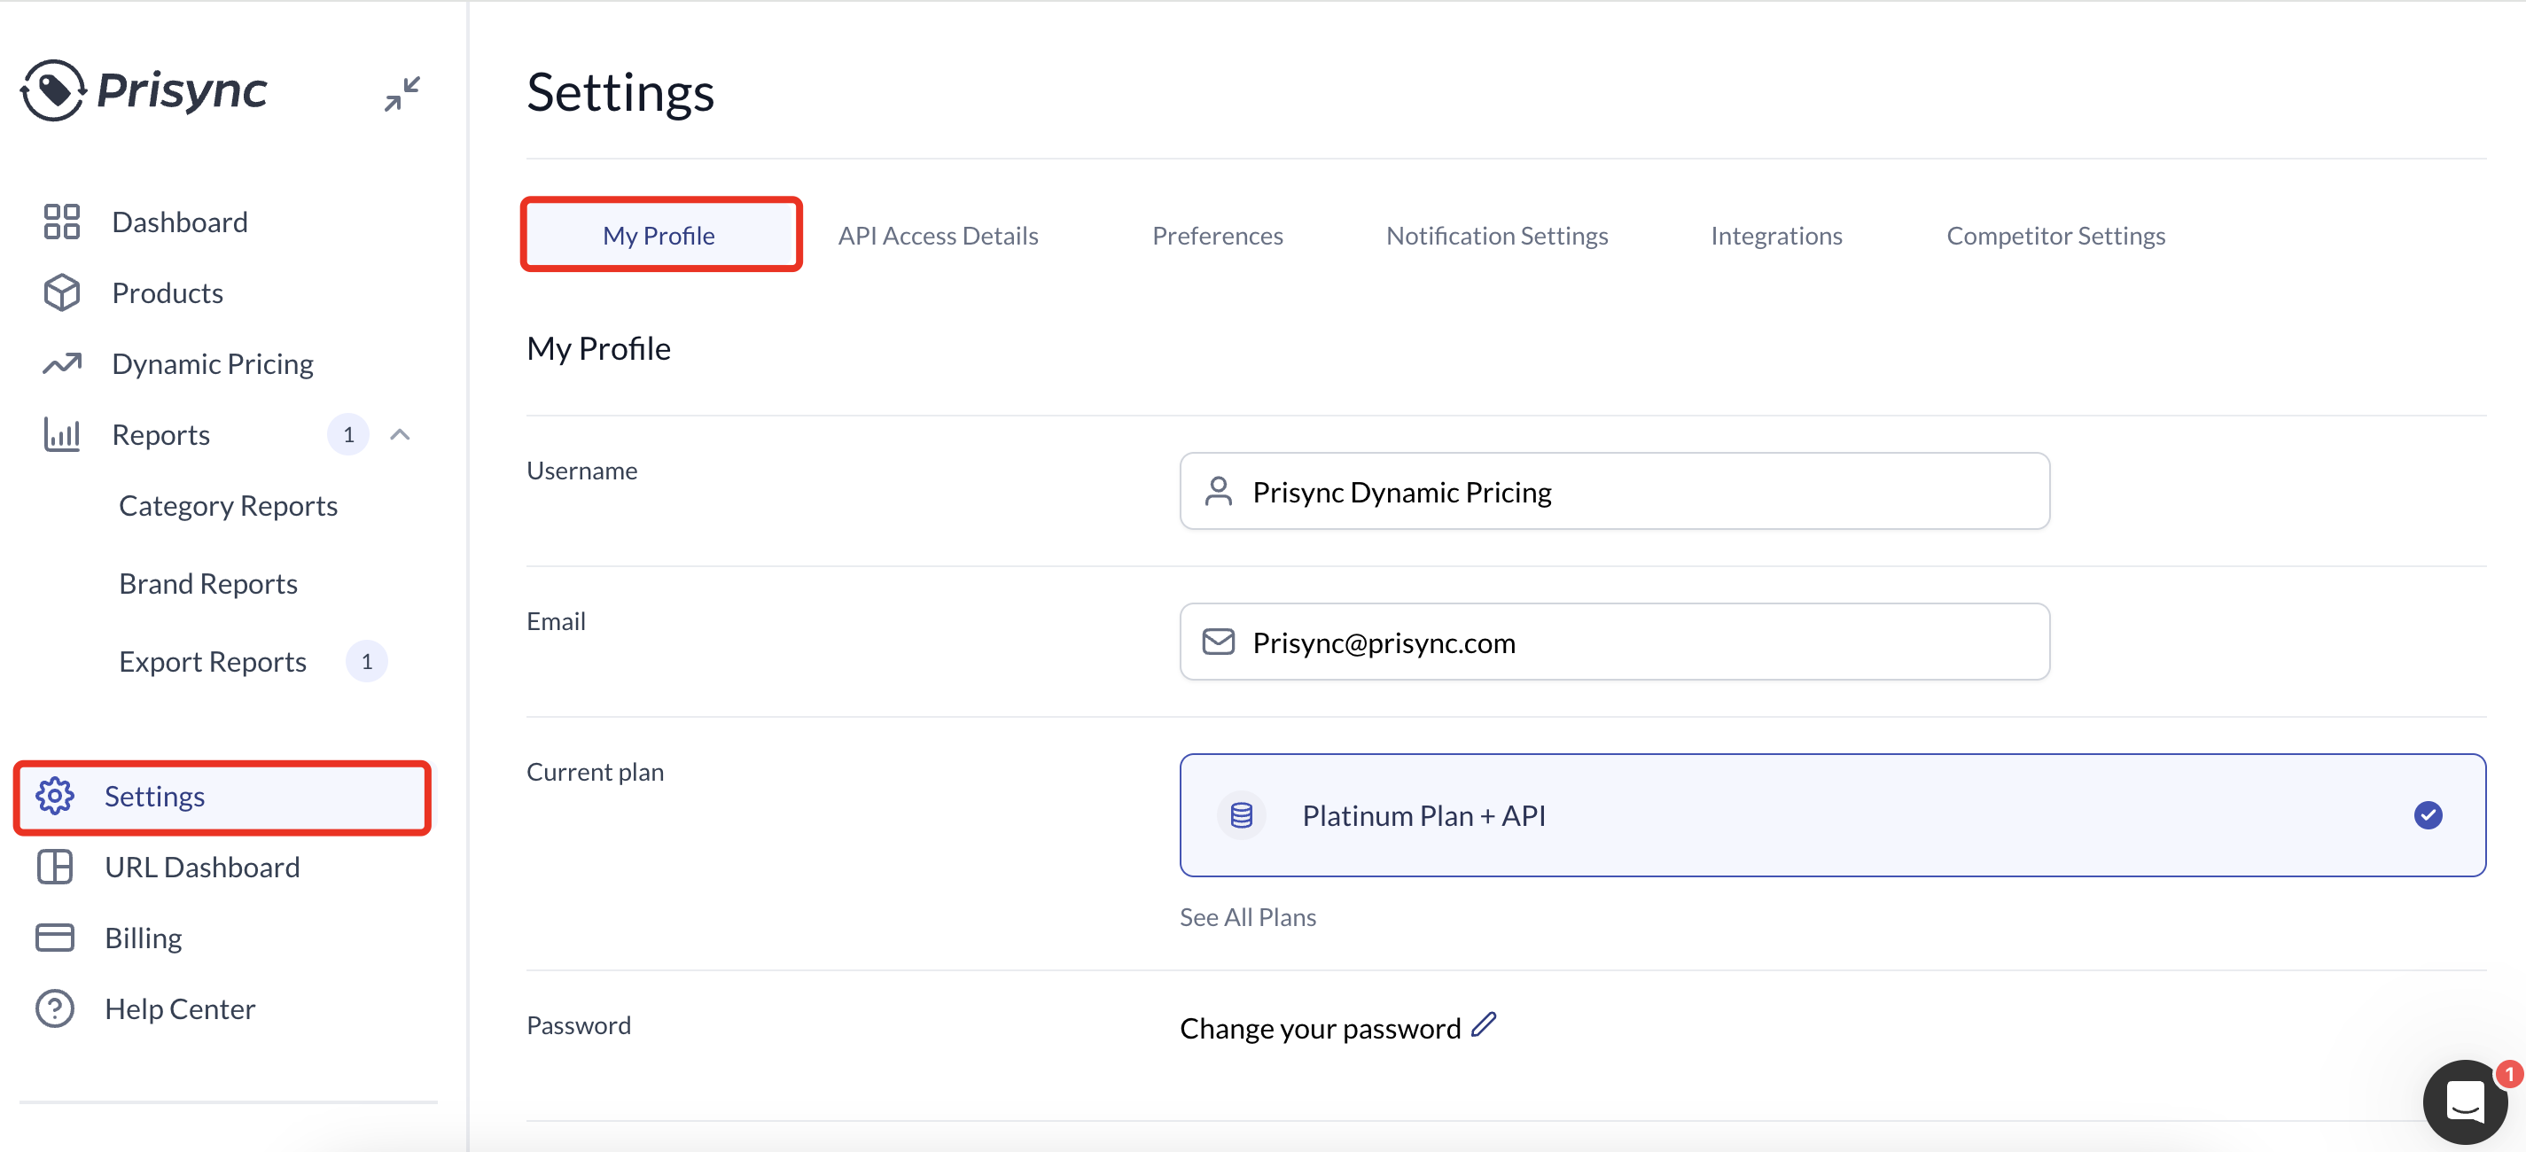Click the Prisync logo
Screen dimensions: 2526x1152
pos(144,90)
